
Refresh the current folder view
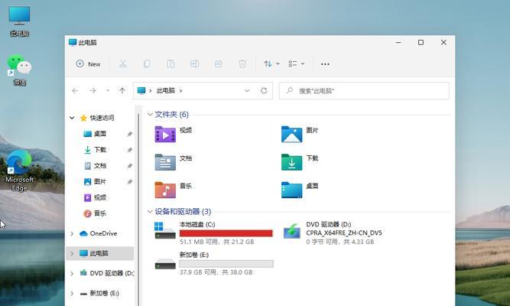click(x=264, y=90)
